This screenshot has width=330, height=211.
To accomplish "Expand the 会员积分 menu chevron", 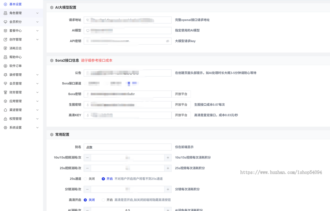I will pos(37,22).
